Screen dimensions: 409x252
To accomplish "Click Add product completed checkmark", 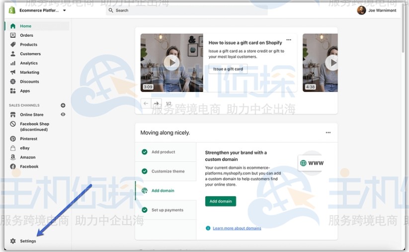I will [x=145, y=152].
